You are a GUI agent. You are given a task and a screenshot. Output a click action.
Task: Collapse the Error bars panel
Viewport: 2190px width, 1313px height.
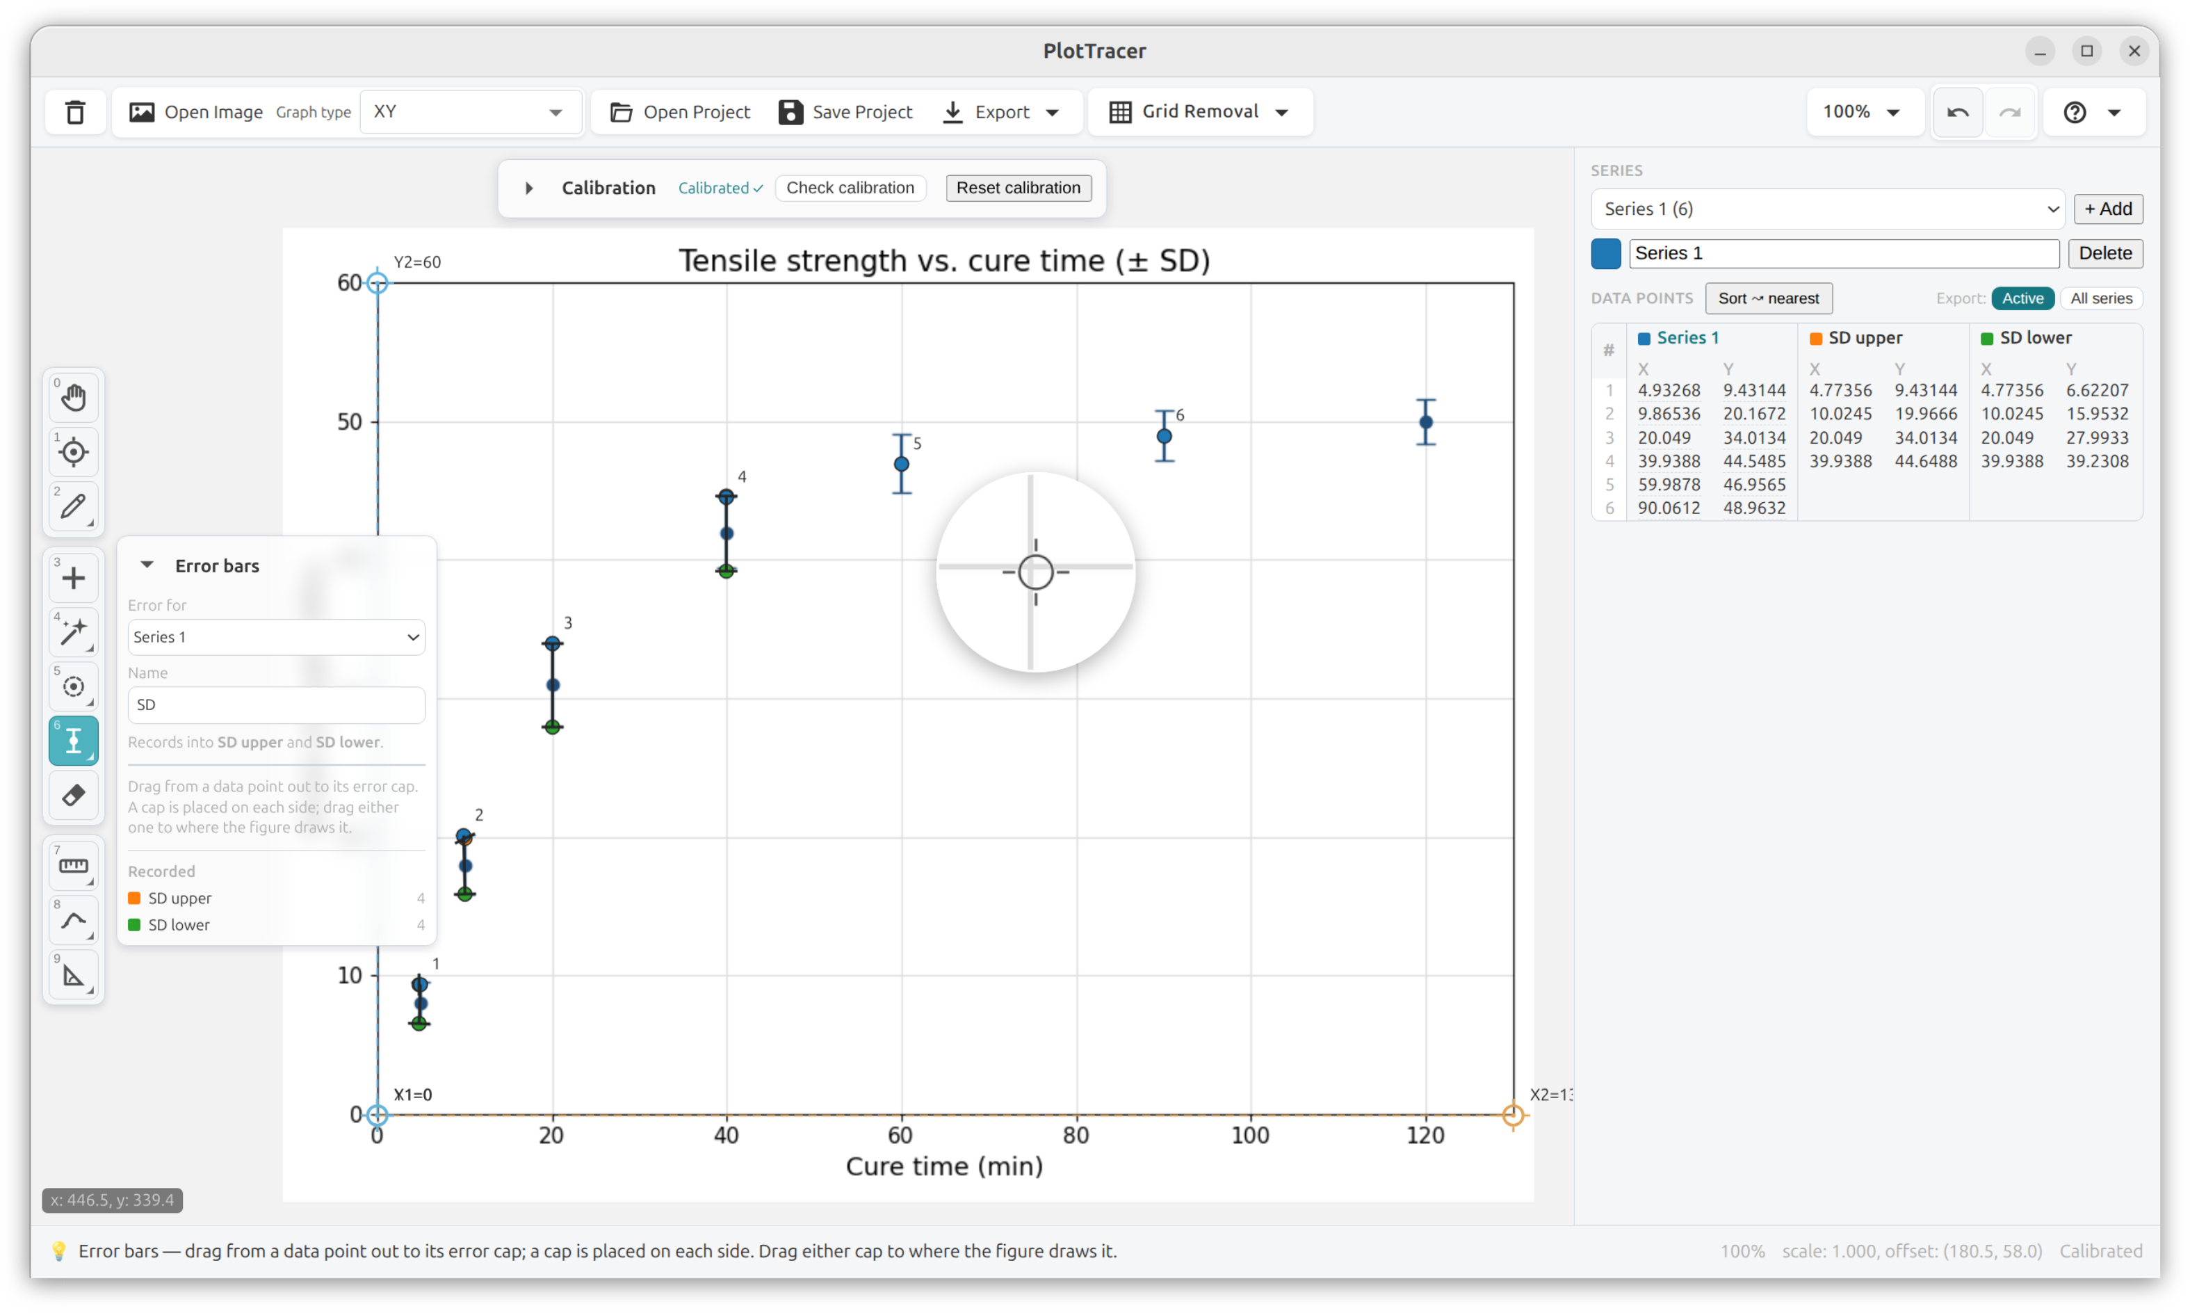click(147, 565)
